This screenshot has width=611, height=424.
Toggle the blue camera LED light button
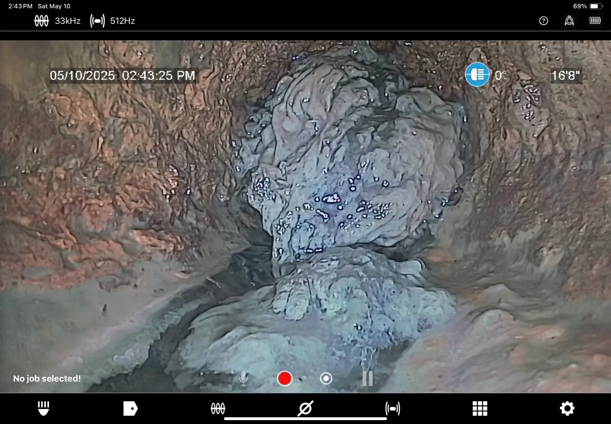477,74
